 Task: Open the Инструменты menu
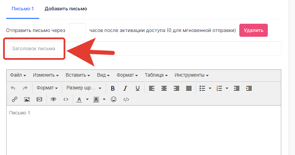[192, 75]
